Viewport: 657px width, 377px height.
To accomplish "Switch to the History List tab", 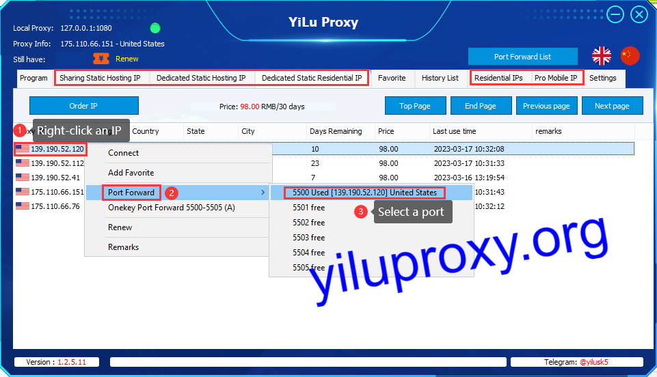I will pos(440,79).
